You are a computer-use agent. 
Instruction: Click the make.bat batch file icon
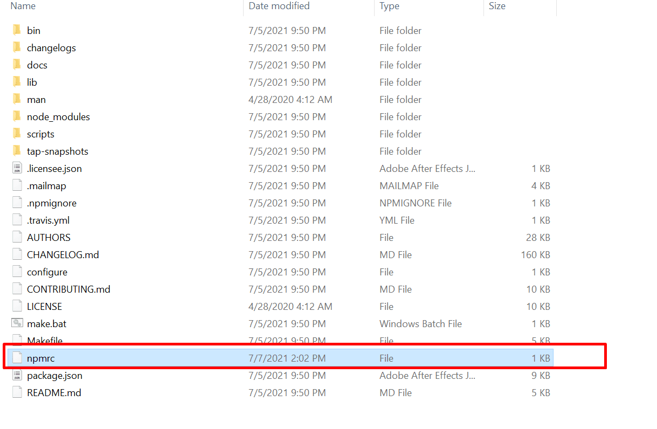click(17, 323)
